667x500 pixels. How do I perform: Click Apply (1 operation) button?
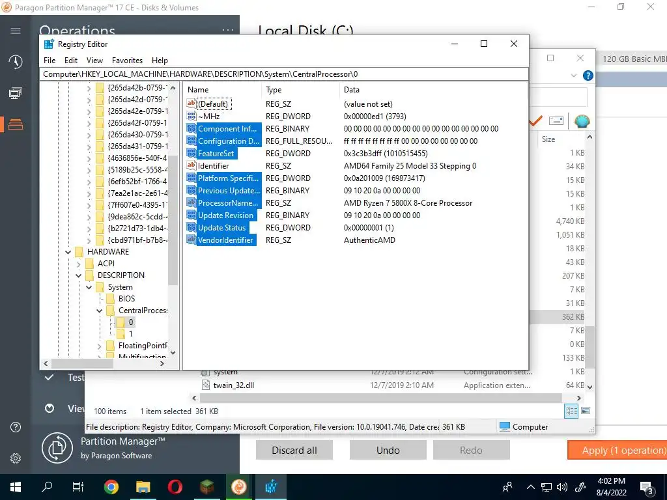(x=617, y=451)
